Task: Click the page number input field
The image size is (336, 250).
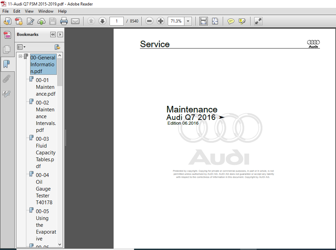Action: tap(117, 21)
